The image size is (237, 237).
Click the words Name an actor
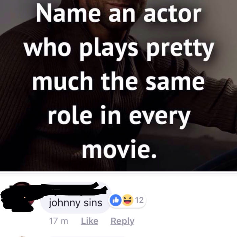coord(118,14)
